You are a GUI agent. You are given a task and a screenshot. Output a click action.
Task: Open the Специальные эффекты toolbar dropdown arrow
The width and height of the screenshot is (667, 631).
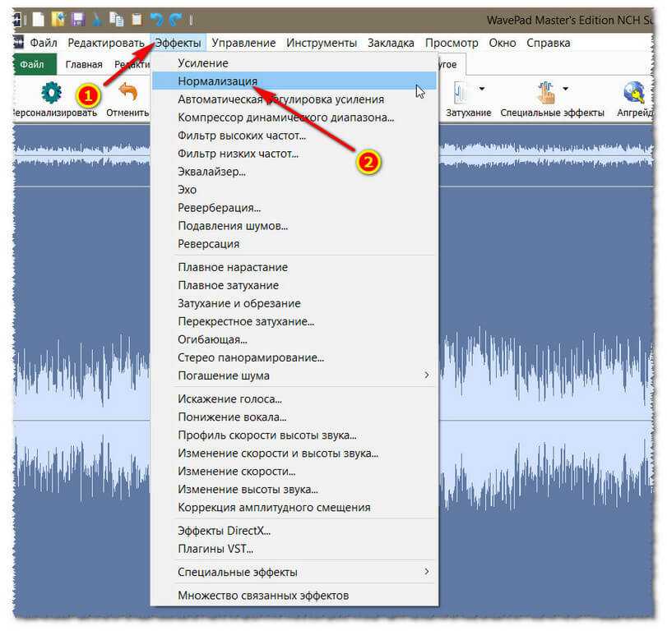tap(566, 89)
